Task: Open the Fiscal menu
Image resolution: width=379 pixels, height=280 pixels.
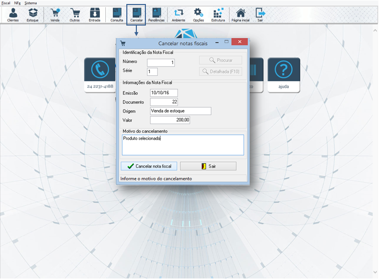Action: (6, 3)
